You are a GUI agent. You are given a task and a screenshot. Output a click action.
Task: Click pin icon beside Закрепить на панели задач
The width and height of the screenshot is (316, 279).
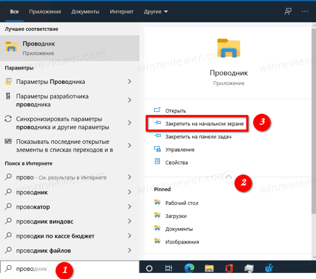[158, 136]
